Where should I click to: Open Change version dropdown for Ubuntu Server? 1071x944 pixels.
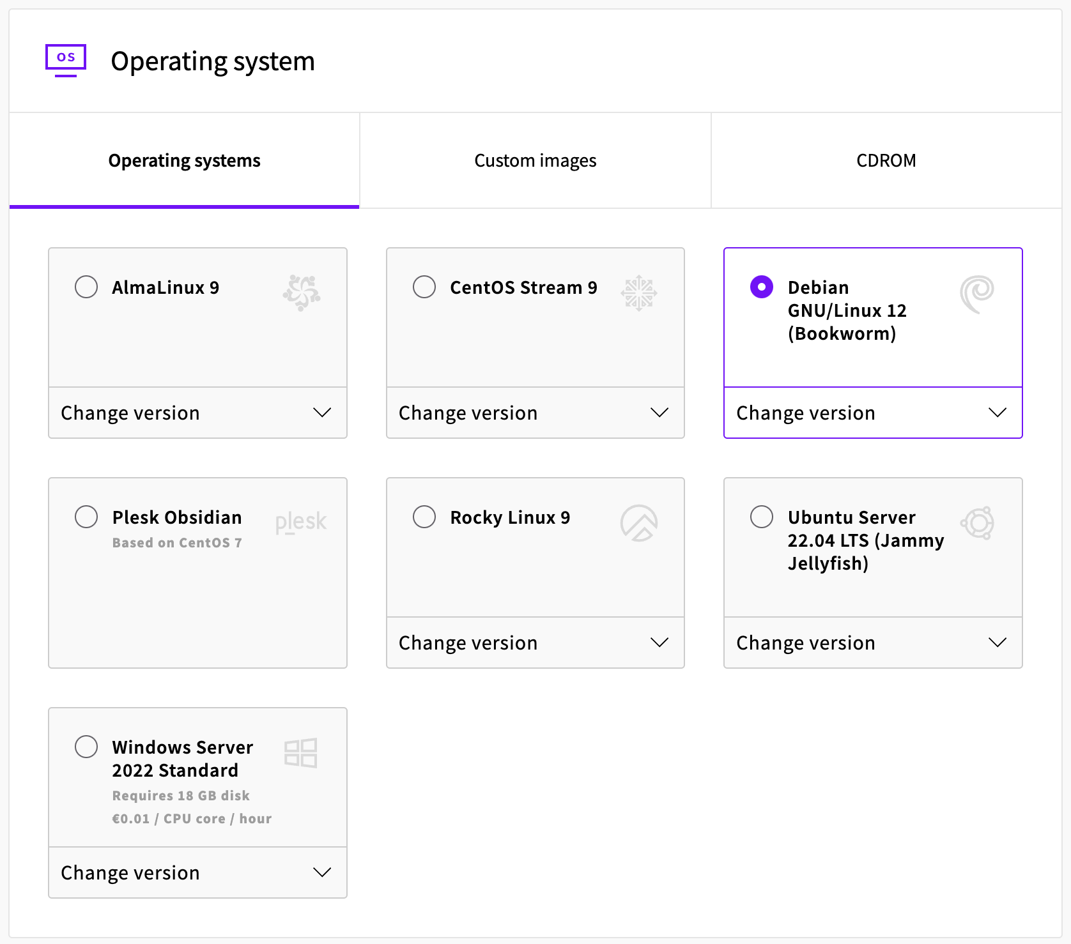[x=873, y=643]
